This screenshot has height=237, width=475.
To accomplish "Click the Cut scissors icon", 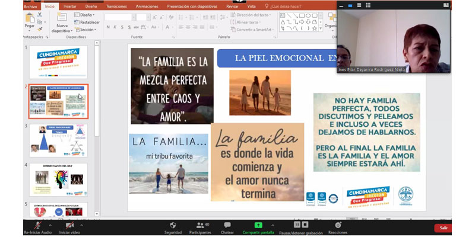I will click(x=40, y=14).
